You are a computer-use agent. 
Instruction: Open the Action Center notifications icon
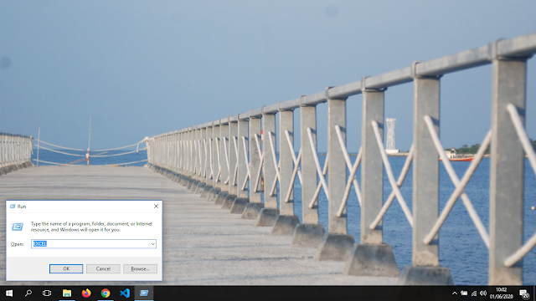(x=524, y=293)
